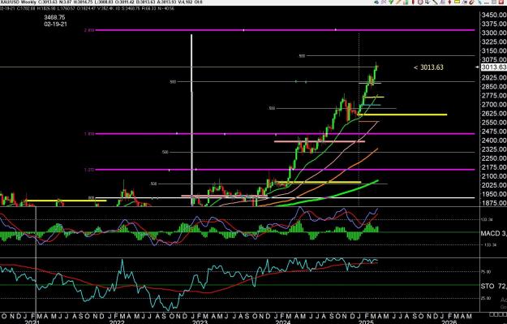Viewport: 507px width, 324px height.
Task: Click the cloud icon in the top toolbar
Action: pyautogui.click(x=376, y=2)
